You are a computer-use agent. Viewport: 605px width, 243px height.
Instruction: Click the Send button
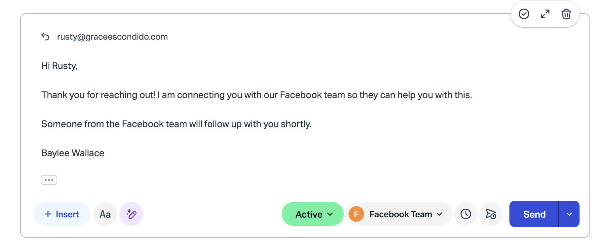534,214
